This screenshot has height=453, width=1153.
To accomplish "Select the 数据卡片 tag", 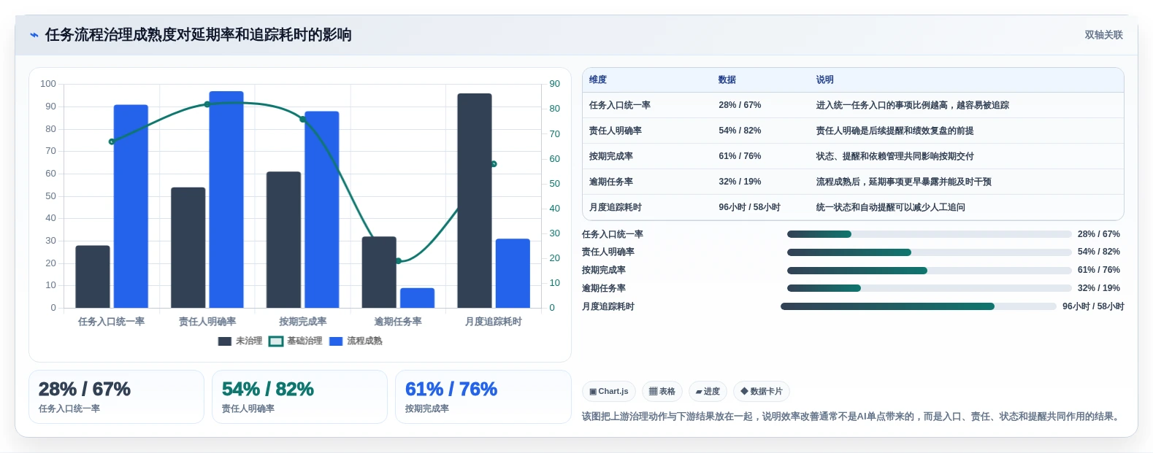I will coord(762,392).
